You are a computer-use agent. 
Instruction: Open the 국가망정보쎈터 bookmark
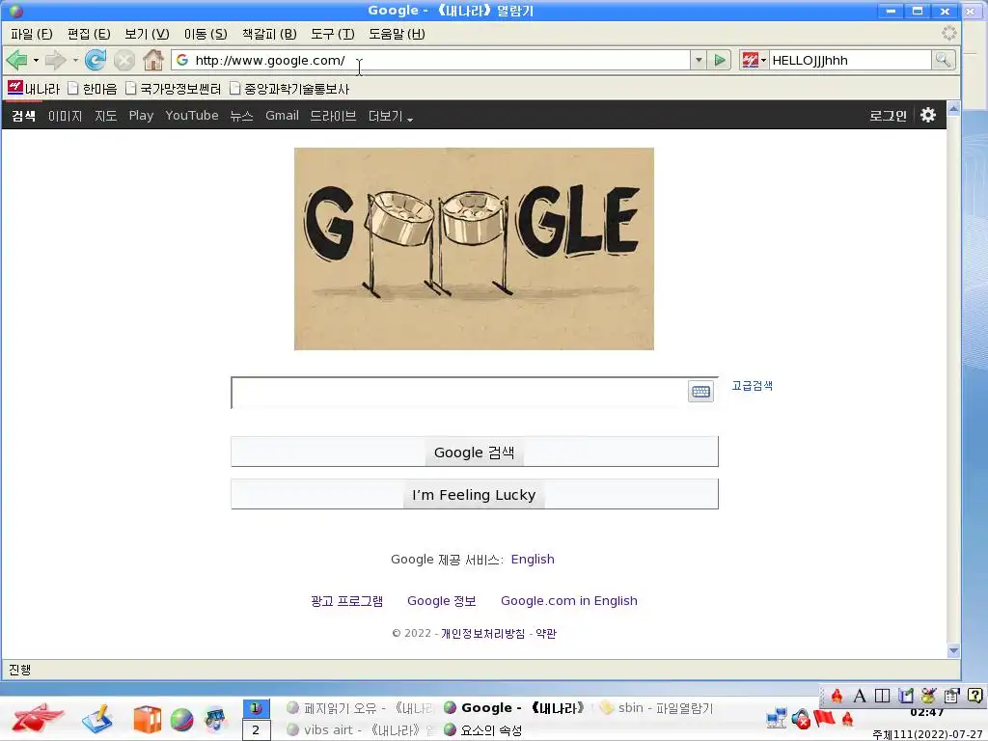[x=174, y=89]
